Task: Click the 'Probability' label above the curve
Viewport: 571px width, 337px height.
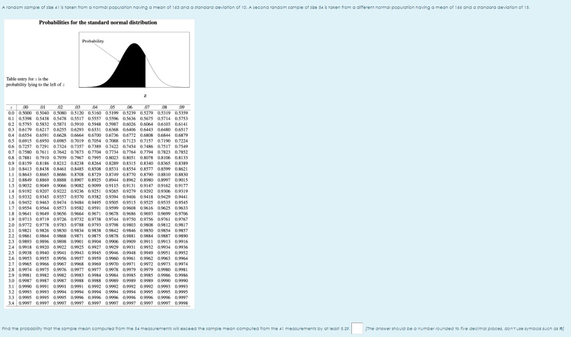Action: click(x=93, y=41)
